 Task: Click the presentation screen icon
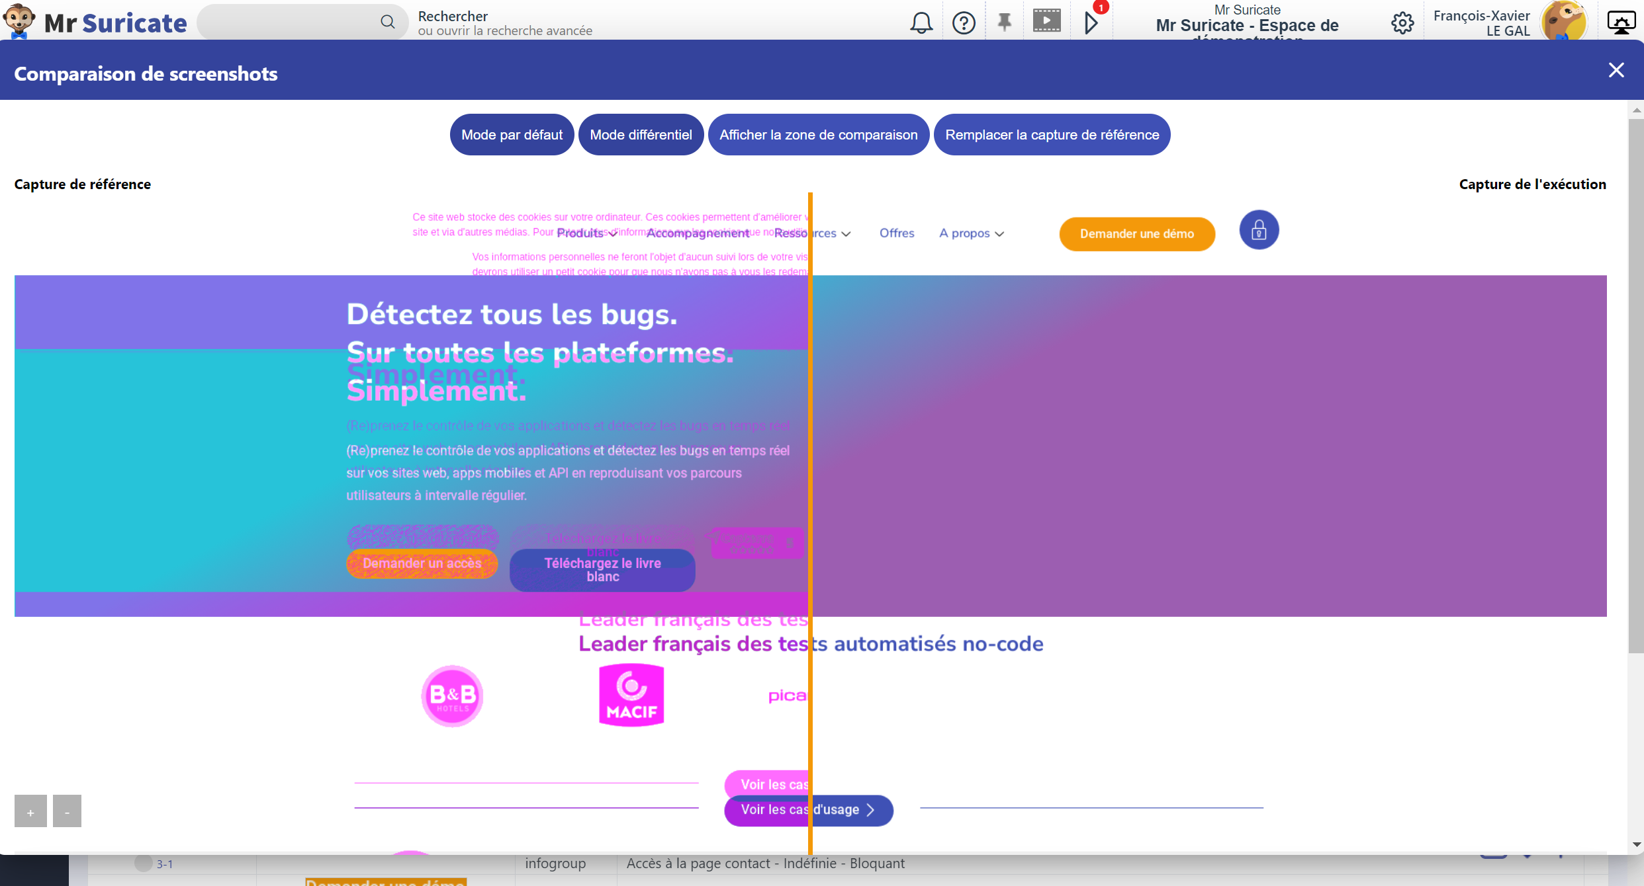(1621, 23)
